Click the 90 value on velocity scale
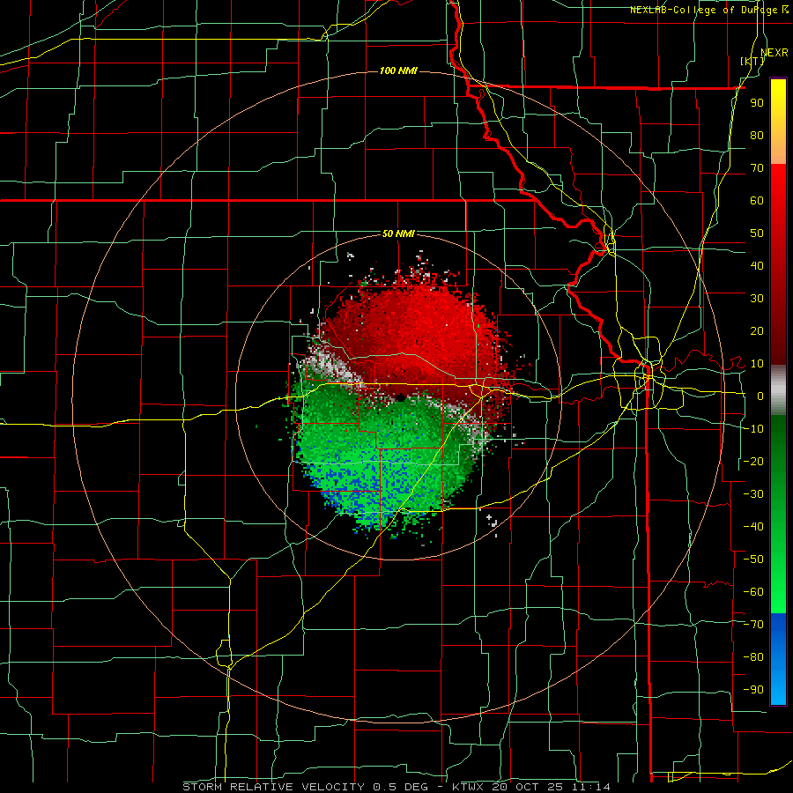The height and width of the screenshot is (793, 793). tap(757, 103)
